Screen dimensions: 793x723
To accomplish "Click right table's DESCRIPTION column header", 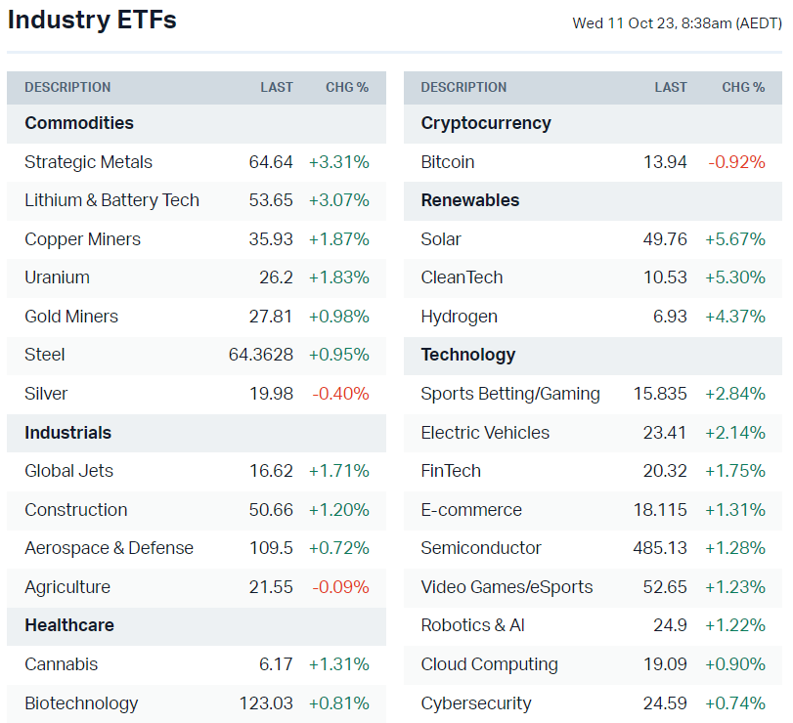I will tap(463, 87).
